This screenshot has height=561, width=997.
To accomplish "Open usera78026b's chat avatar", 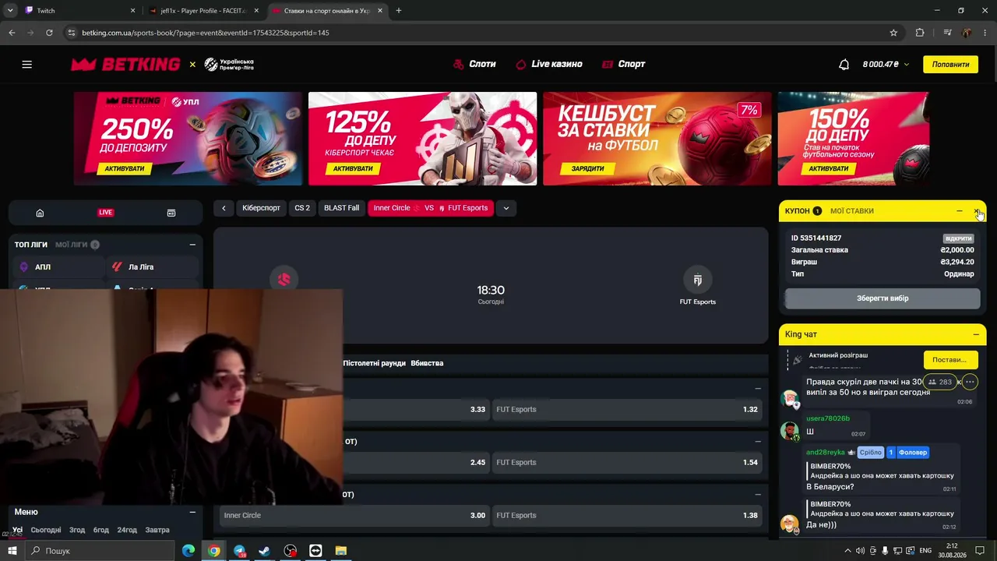I will tap(790, 431).
